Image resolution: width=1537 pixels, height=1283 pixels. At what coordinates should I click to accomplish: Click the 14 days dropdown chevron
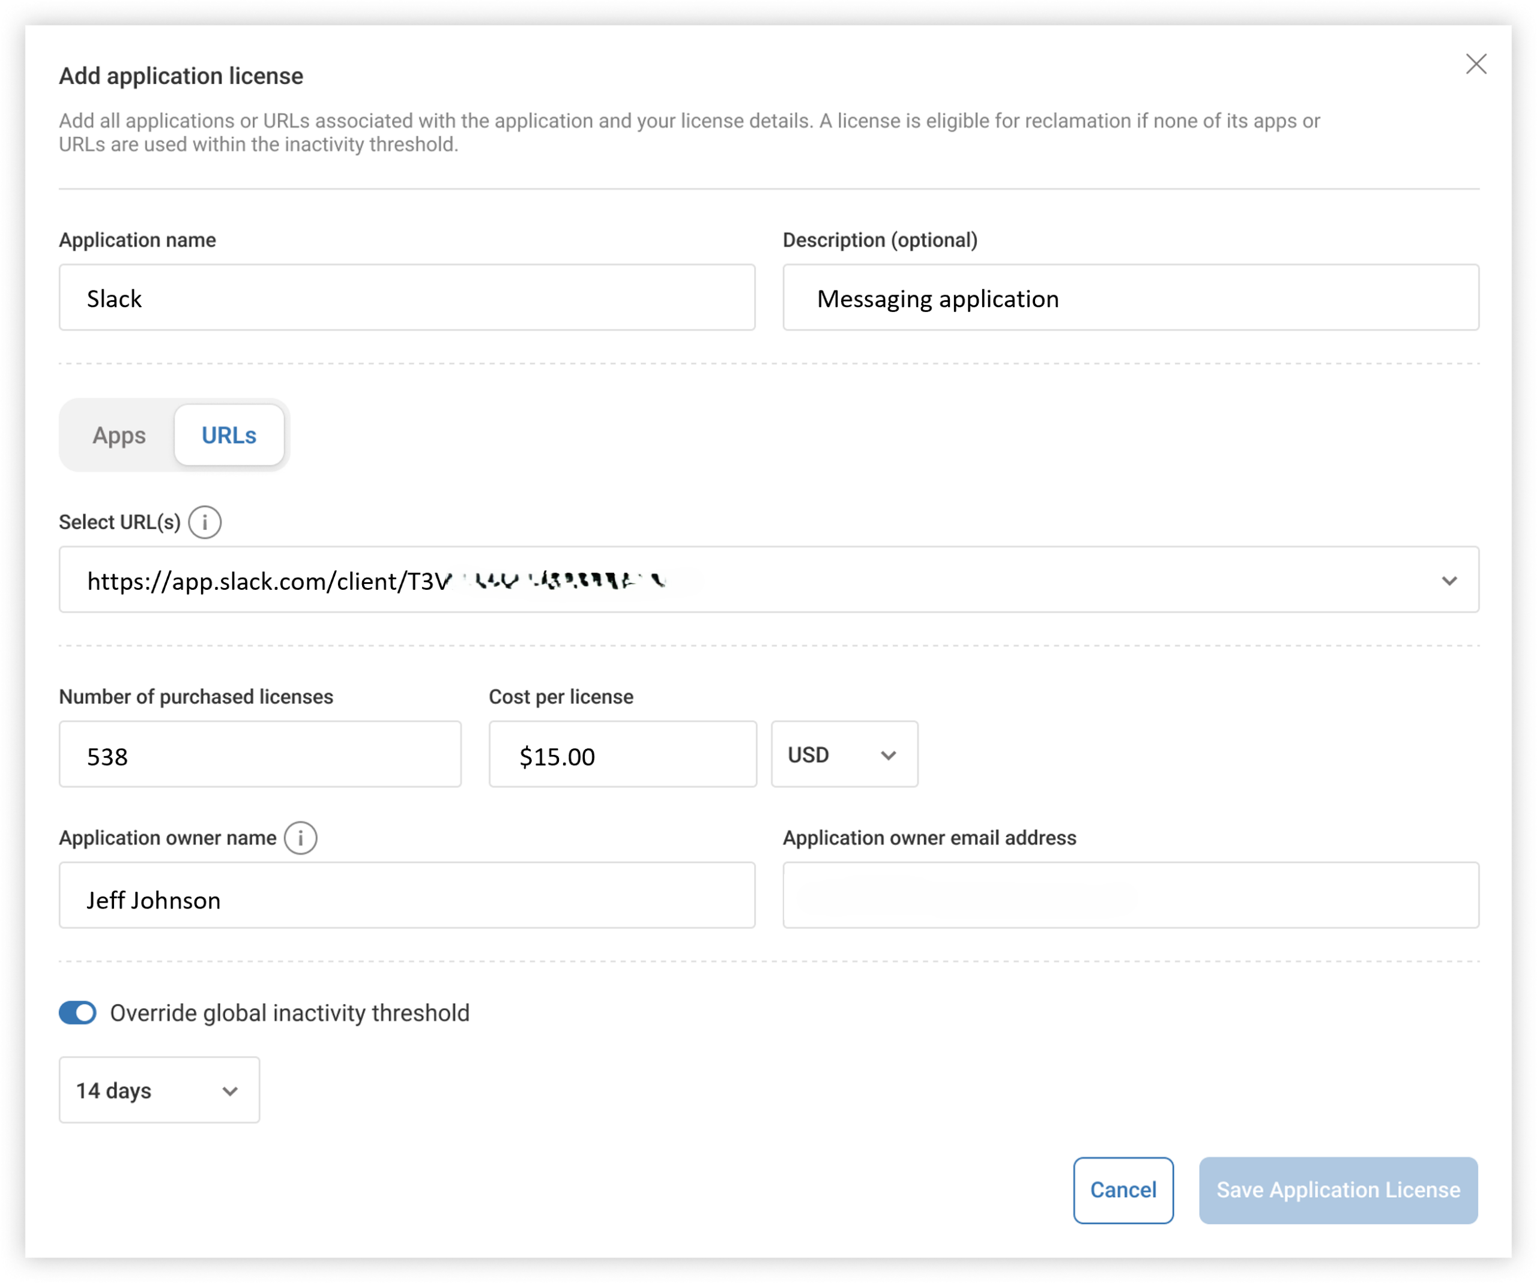point(231,1090)
